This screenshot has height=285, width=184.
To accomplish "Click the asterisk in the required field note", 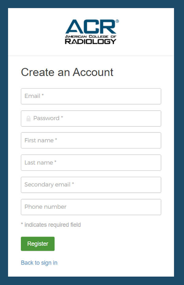I will 22,224.
